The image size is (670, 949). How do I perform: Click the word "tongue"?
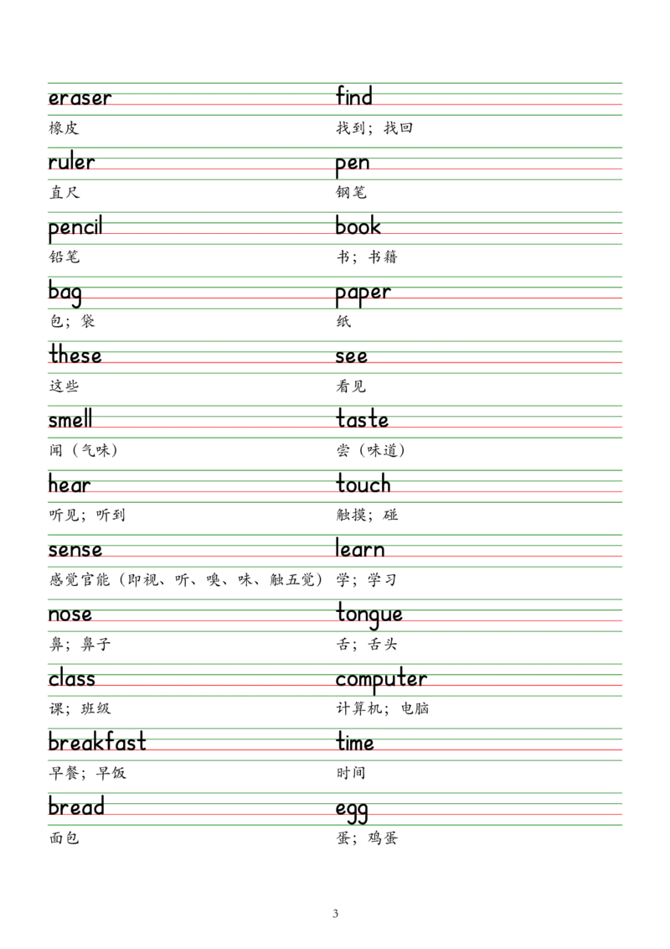point(368,615)
